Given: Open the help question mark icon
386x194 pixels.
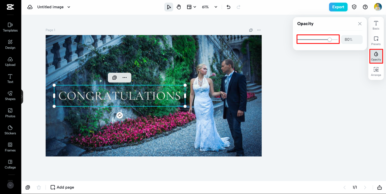Looking at the screenshot, I should (x=365, y=7).
